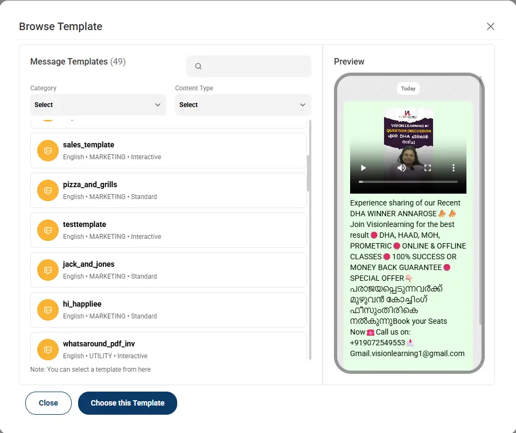Open the Content Type dropdown

tap(243, 105)
